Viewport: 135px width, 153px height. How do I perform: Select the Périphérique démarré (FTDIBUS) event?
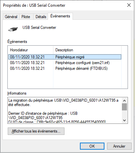(65, 68)
